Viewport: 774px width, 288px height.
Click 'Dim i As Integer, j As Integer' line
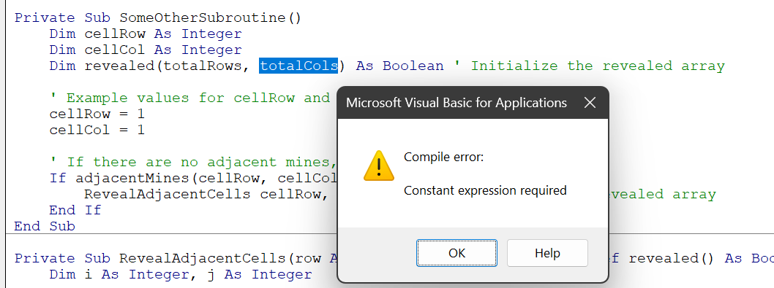click(x=181, y=274)
